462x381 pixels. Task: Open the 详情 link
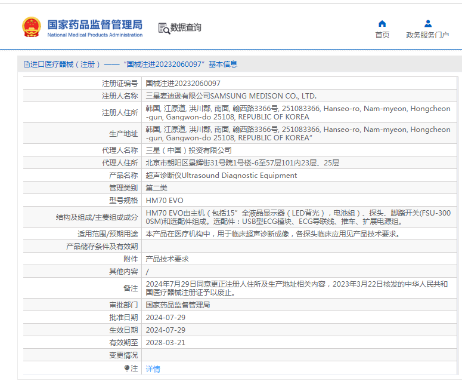(x=153, y=368)
